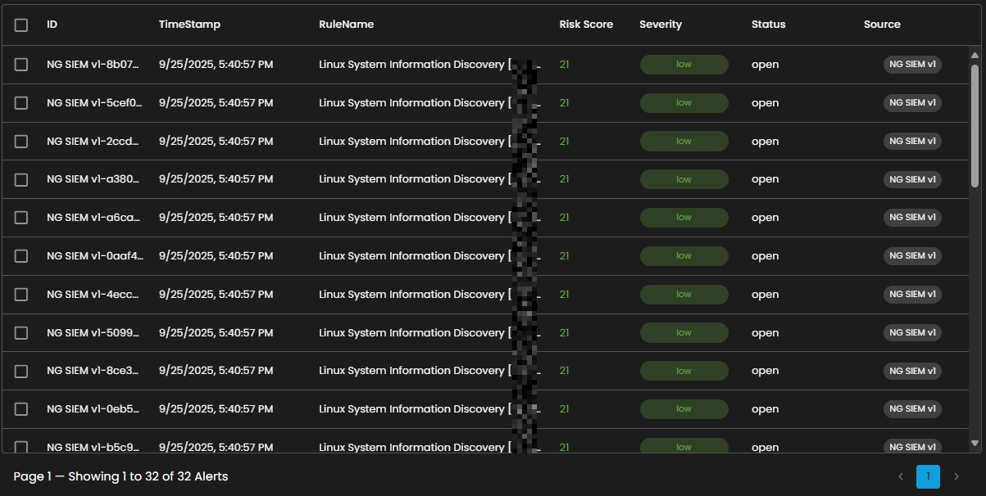This screenshot has height=496, width=986.
Task: Click the low severity badge in first row
Action: click(684, 65)
